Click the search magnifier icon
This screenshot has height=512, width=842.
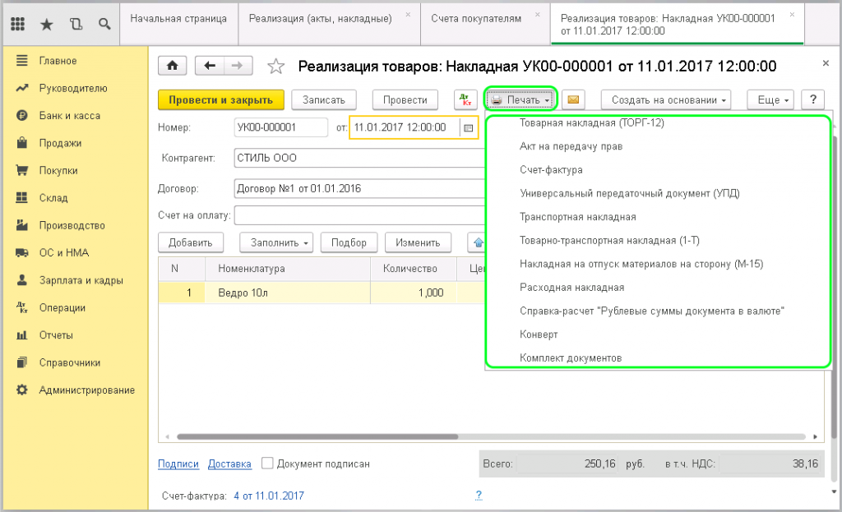click(104, 24)
